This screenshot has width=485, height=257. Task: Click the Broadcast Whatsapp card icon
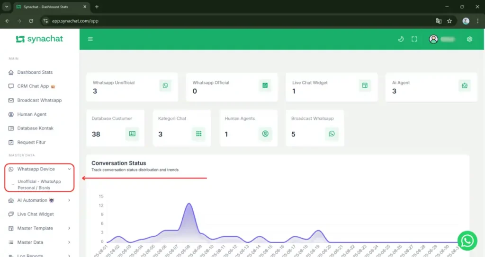point(332,134)
